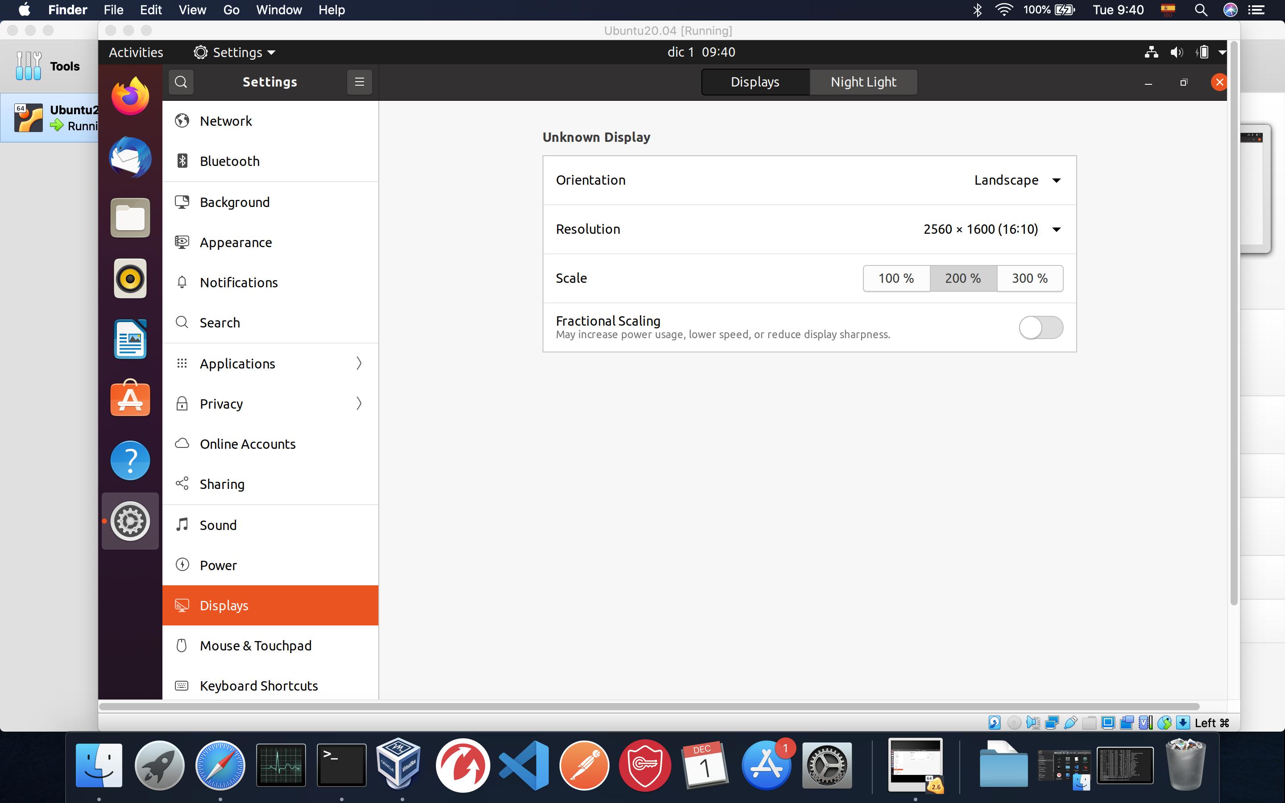Expand the Privacy settings chevron

(359, 404)
